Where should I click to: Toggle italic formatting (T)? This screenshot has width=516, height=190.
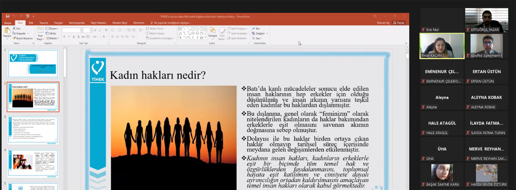click(x=69, y=37)
